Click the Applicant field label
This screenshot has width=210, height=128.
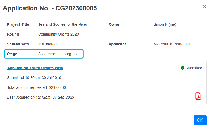pyautogui.click(x=117, y=44)
